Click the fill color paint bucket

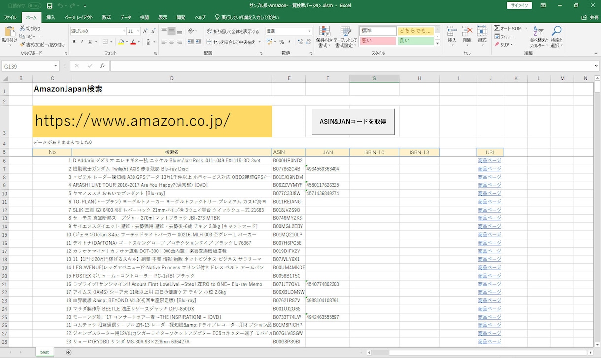point(120,42)
